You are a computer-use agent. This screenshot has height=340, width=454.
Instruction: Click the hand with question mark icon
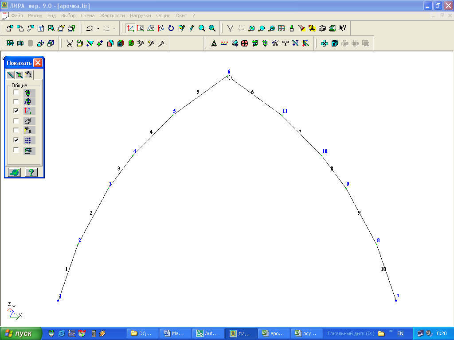[71, 28]
